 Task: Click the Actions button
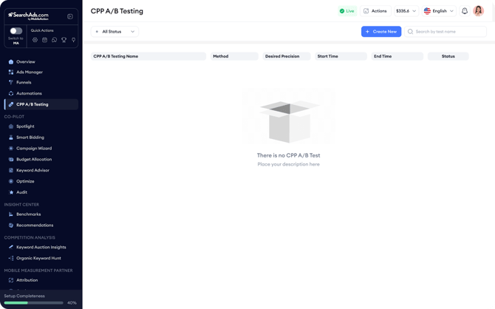coord(375,11)
